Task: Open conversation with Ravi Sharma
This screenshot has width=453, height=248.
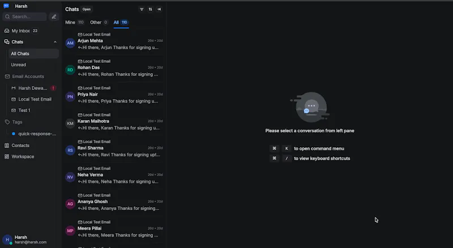Action: click(x=114, y=148)
